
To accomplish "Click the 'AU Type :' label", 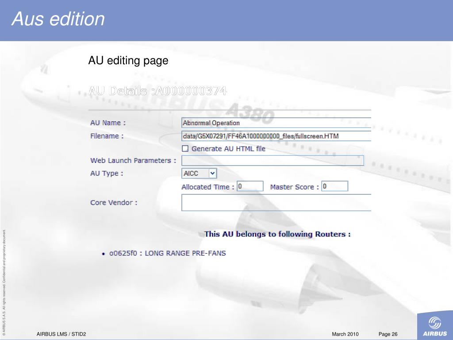I will [107, 174].
